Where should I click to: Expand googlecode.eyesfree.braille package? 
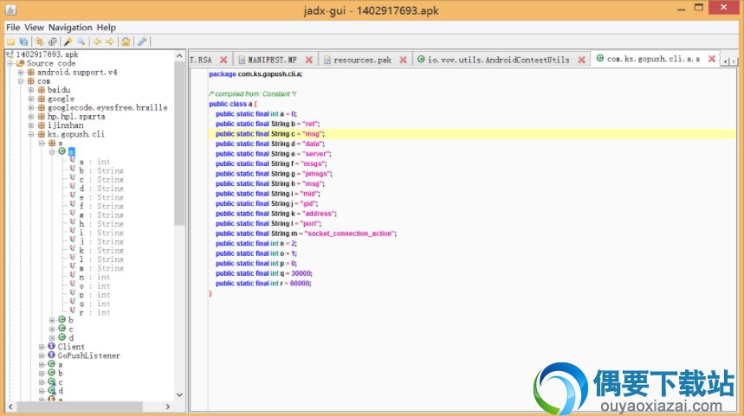click(x=31, y=107)
